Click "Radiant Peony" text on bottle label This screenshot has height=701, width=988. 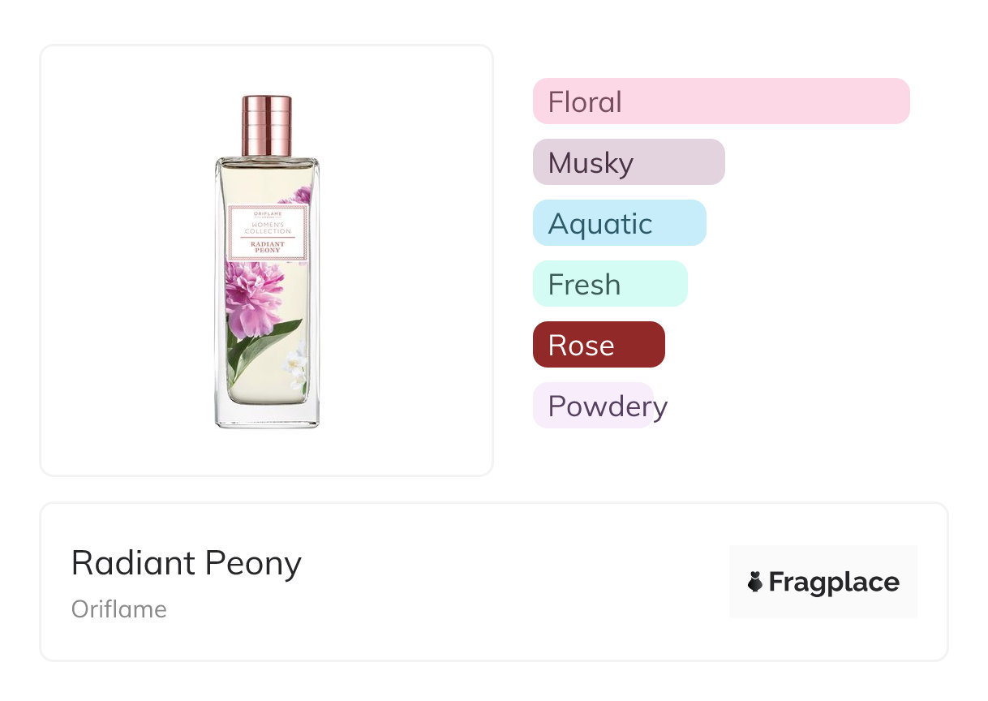(x=268, y=247)
